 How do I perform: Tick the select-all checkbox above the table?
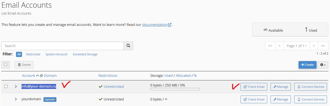[x=6, y=64]
